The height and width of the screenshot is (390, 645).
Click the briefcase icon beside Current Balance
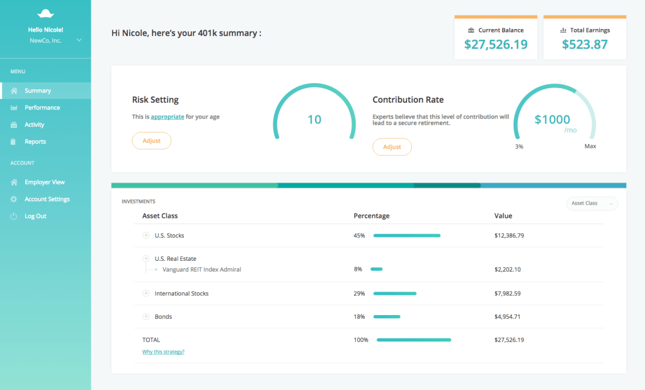[x=471, y=30]
